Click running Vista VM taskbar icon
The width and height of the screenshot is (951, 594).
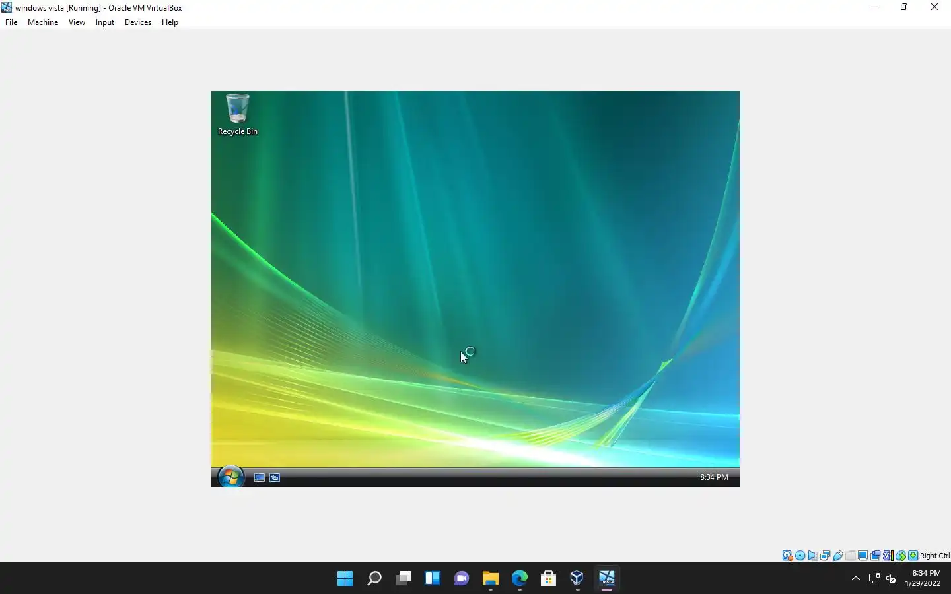click(x=607, y=579)
